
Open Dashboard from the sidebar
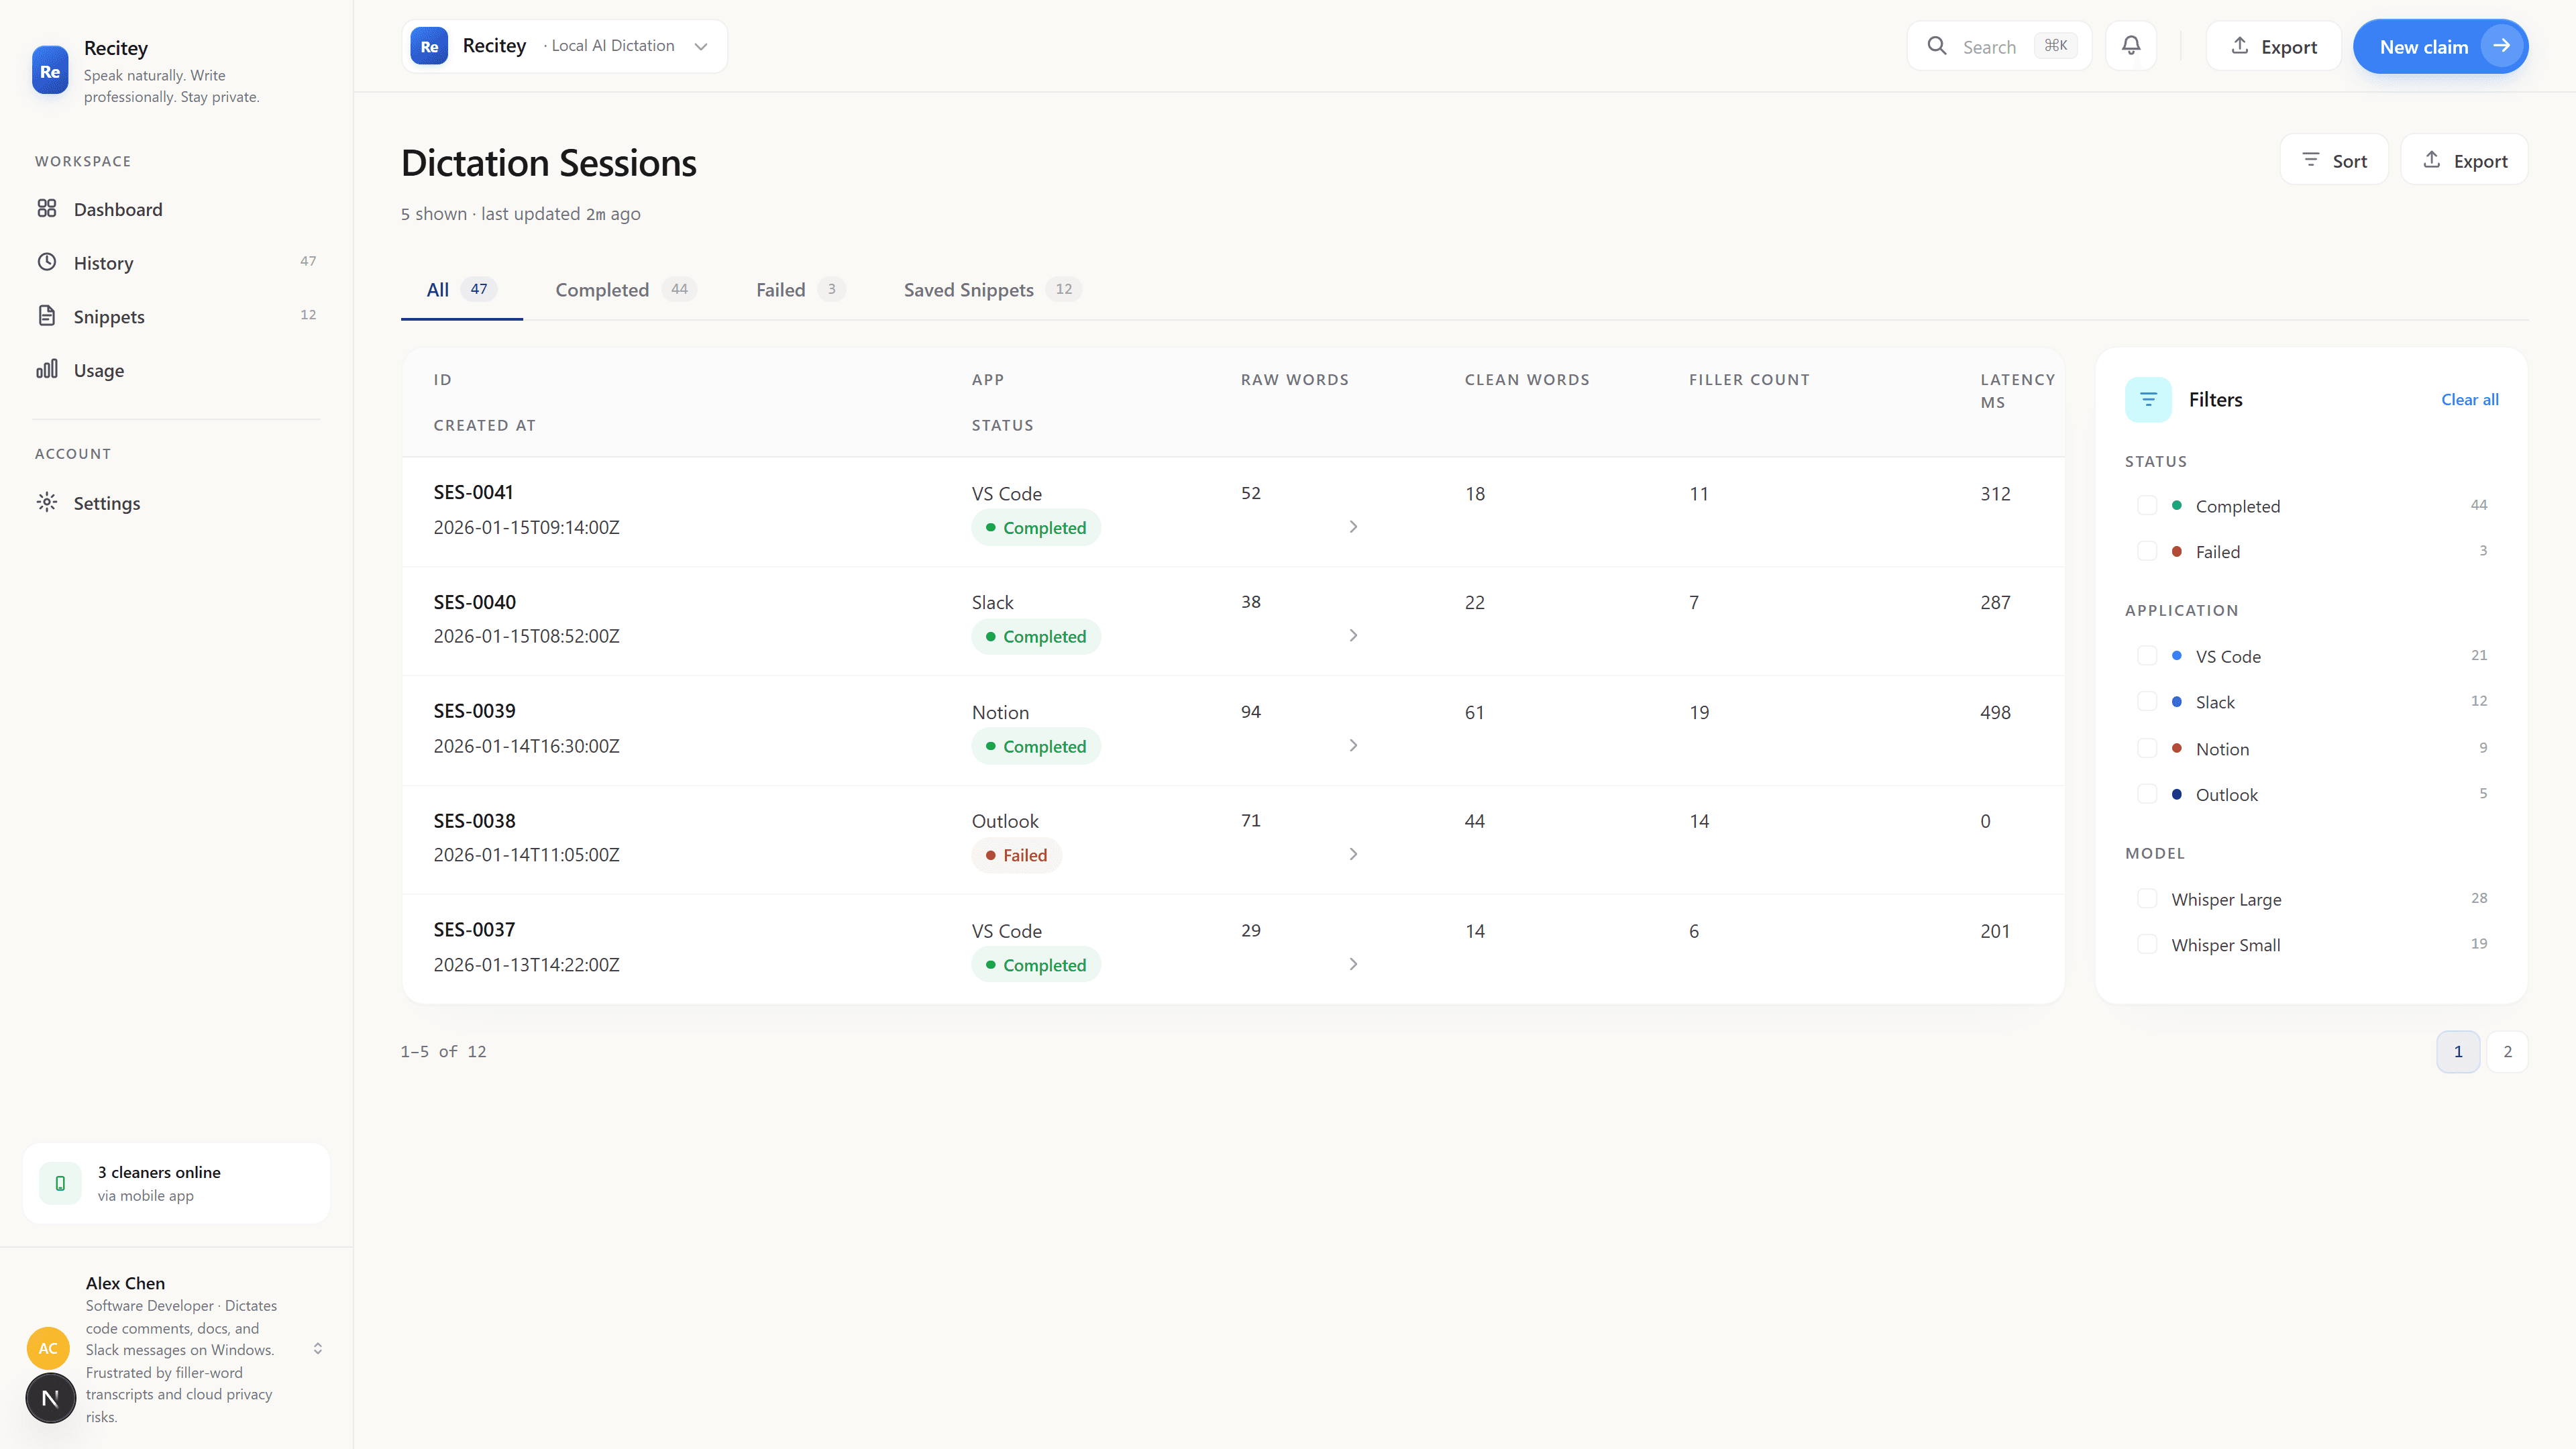click(x=118, y=209)
